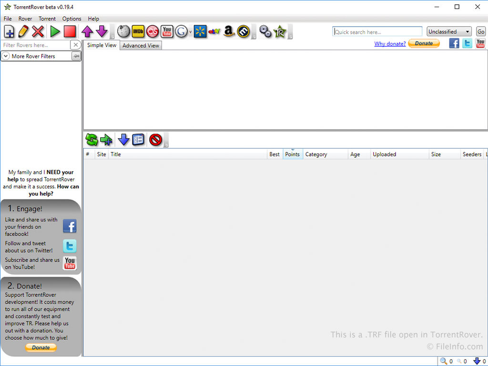The image size is (488, 366).
Task: Pin the More Rover Filters panel
Action: coord(76,56)
